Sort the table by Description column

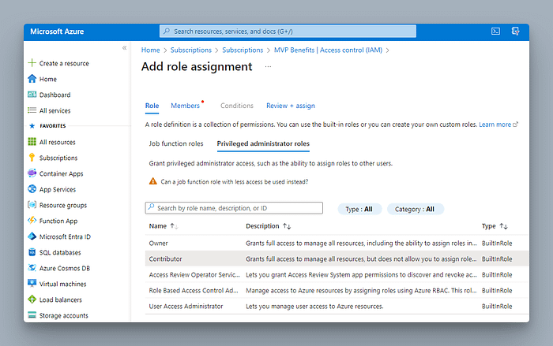268,226
